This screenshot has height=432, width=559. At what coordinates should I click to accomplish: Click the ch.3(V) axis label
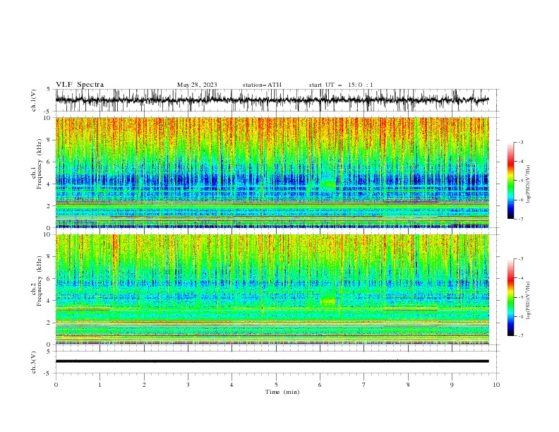pos(34,362)
